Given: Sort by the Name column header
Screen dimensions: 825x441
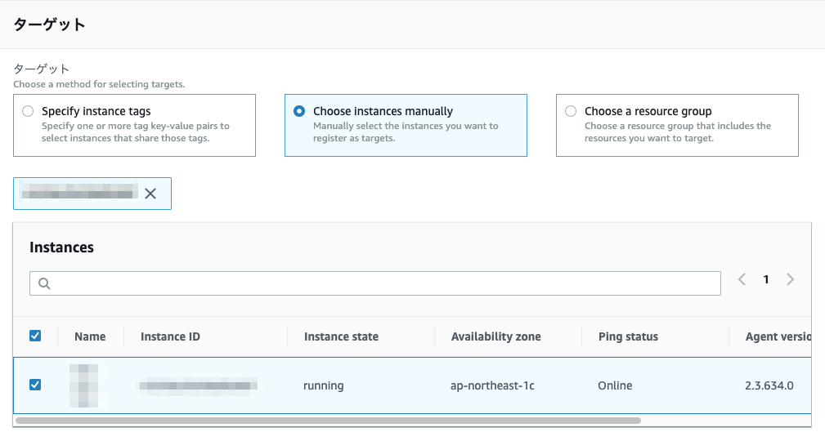Looking at the screenshot, I should tap(90, 336).
